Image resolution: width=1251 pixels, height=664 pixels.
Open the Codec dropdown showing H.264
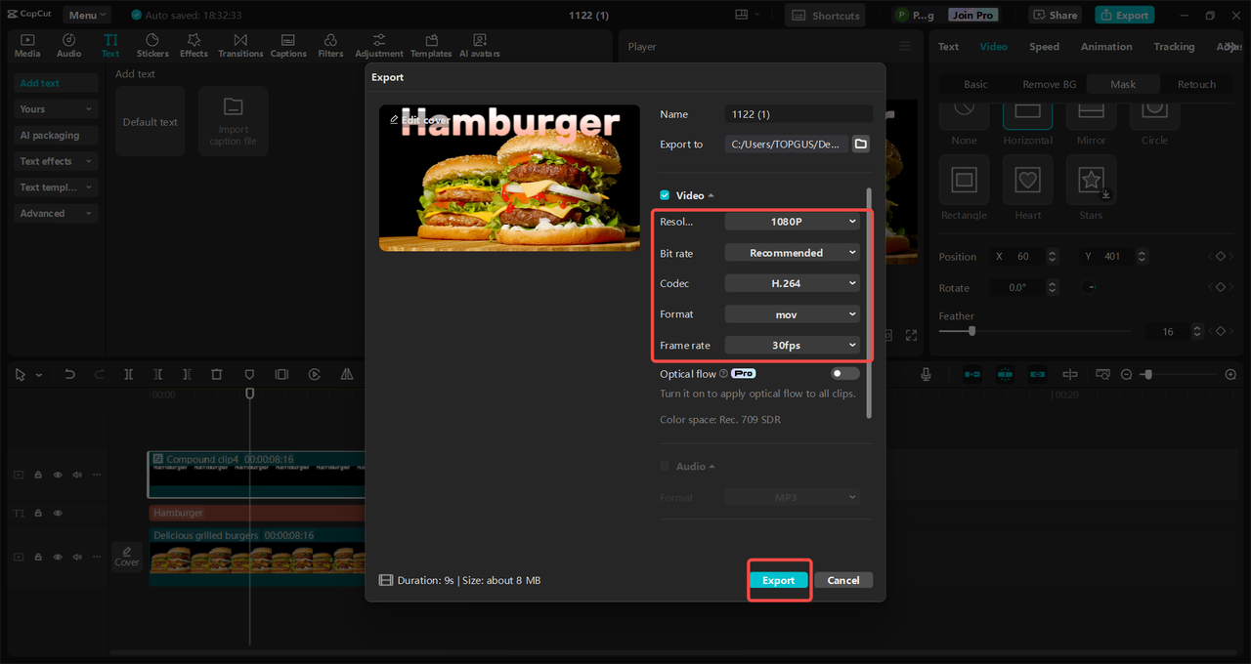point(793,283)
